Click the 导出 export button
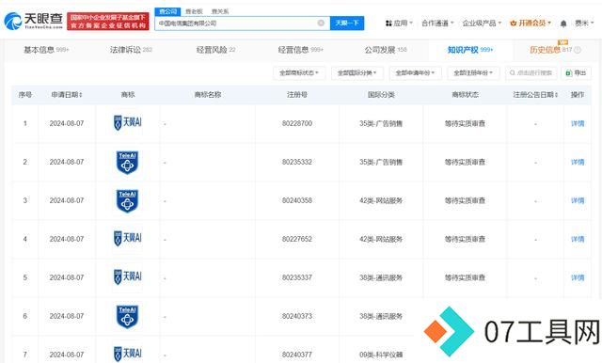 point(576,73)
